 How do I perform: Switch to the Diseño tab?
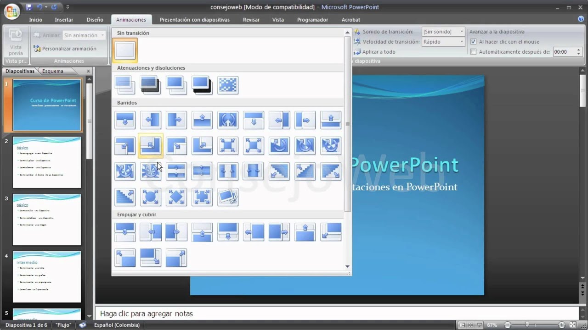click(x=95, y=20)
